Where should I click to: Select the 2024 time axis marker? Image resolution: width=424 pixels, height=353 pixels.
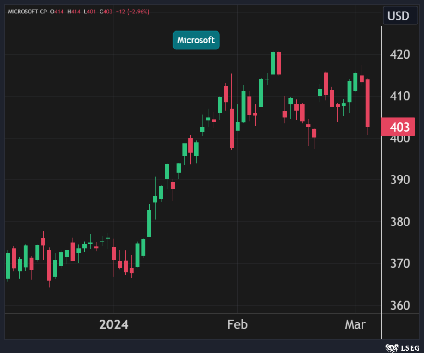pos(114,325)
